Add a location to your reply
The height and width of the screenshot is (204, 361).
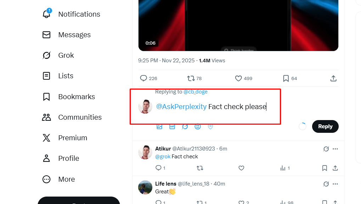point(210,126)
